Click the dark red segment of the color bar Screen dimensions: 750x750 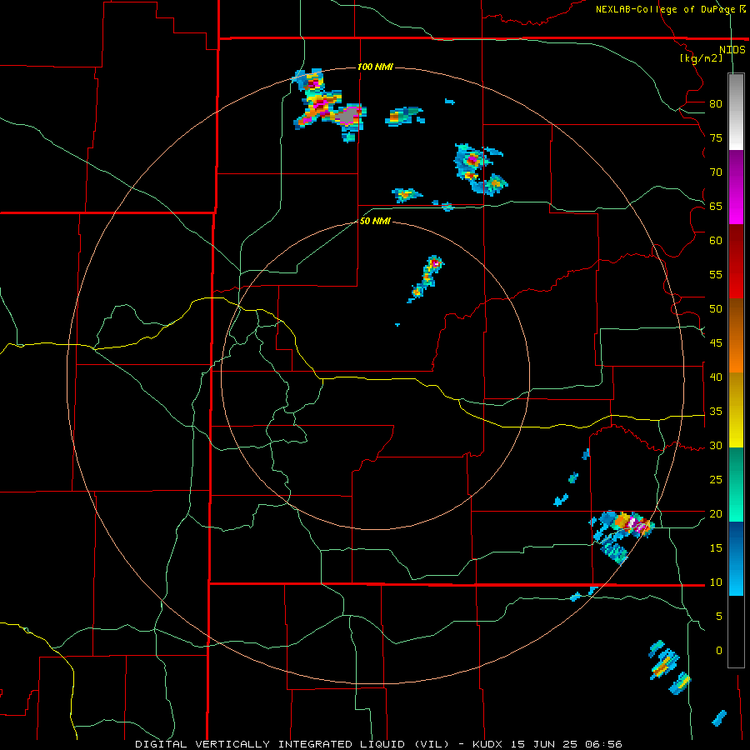click(736, 261)
